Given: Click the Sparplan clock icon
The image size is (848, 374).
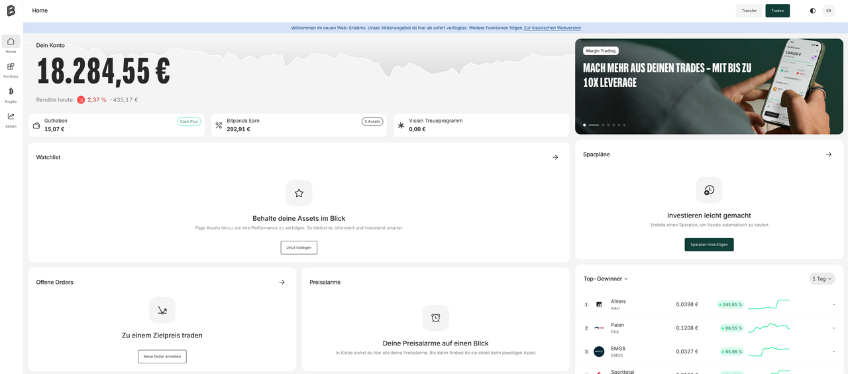Looking at the screenshot, I should click(x=709, y=190).
